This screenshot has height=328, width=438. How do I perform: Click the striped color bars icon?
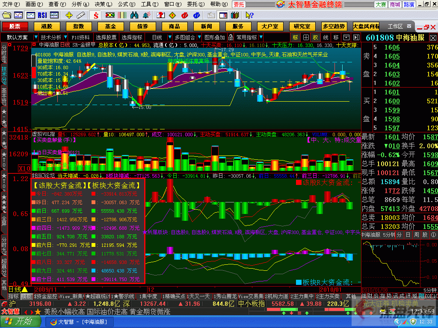coord(122,15)
